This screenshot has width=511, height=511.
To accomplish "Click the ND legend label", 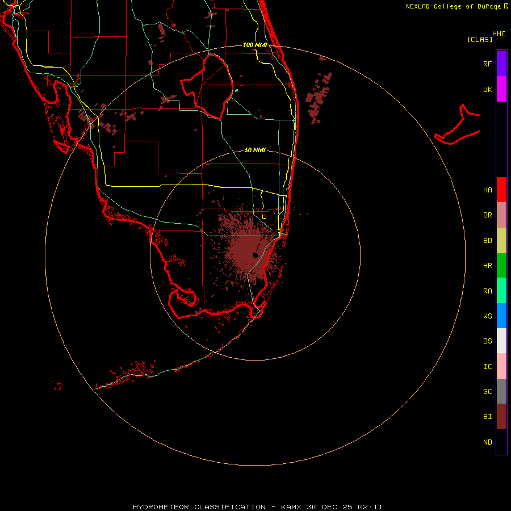I will 487,442.
